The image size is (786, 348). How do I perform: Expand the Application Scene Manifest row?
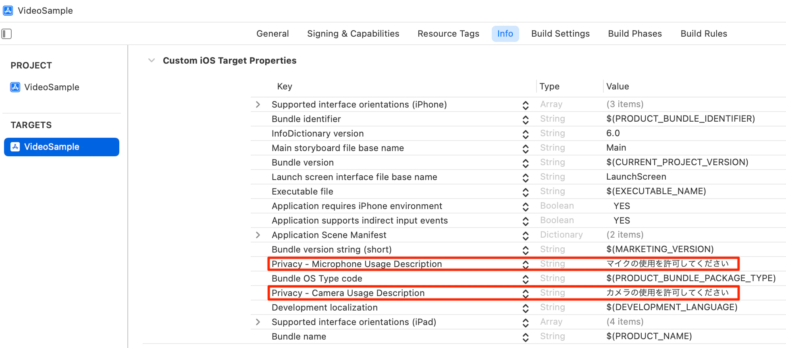point(258,235)
